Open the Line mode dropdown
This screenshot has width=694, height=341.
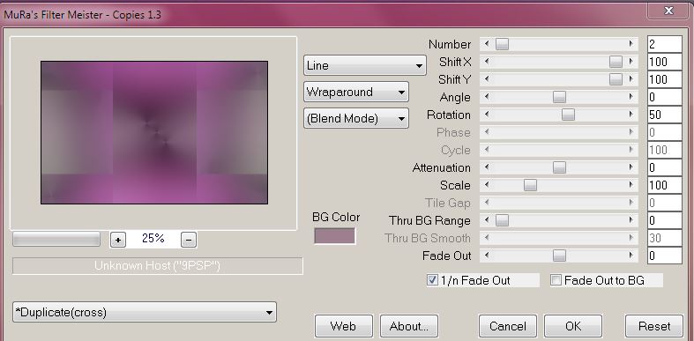(365, 65)
